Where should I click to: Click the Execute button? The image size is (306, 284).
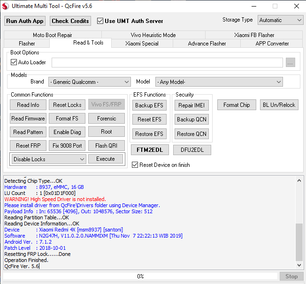106,159
